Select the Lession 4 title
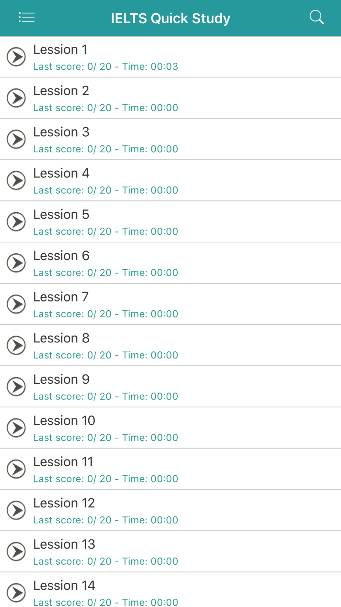 coord(61,173)
